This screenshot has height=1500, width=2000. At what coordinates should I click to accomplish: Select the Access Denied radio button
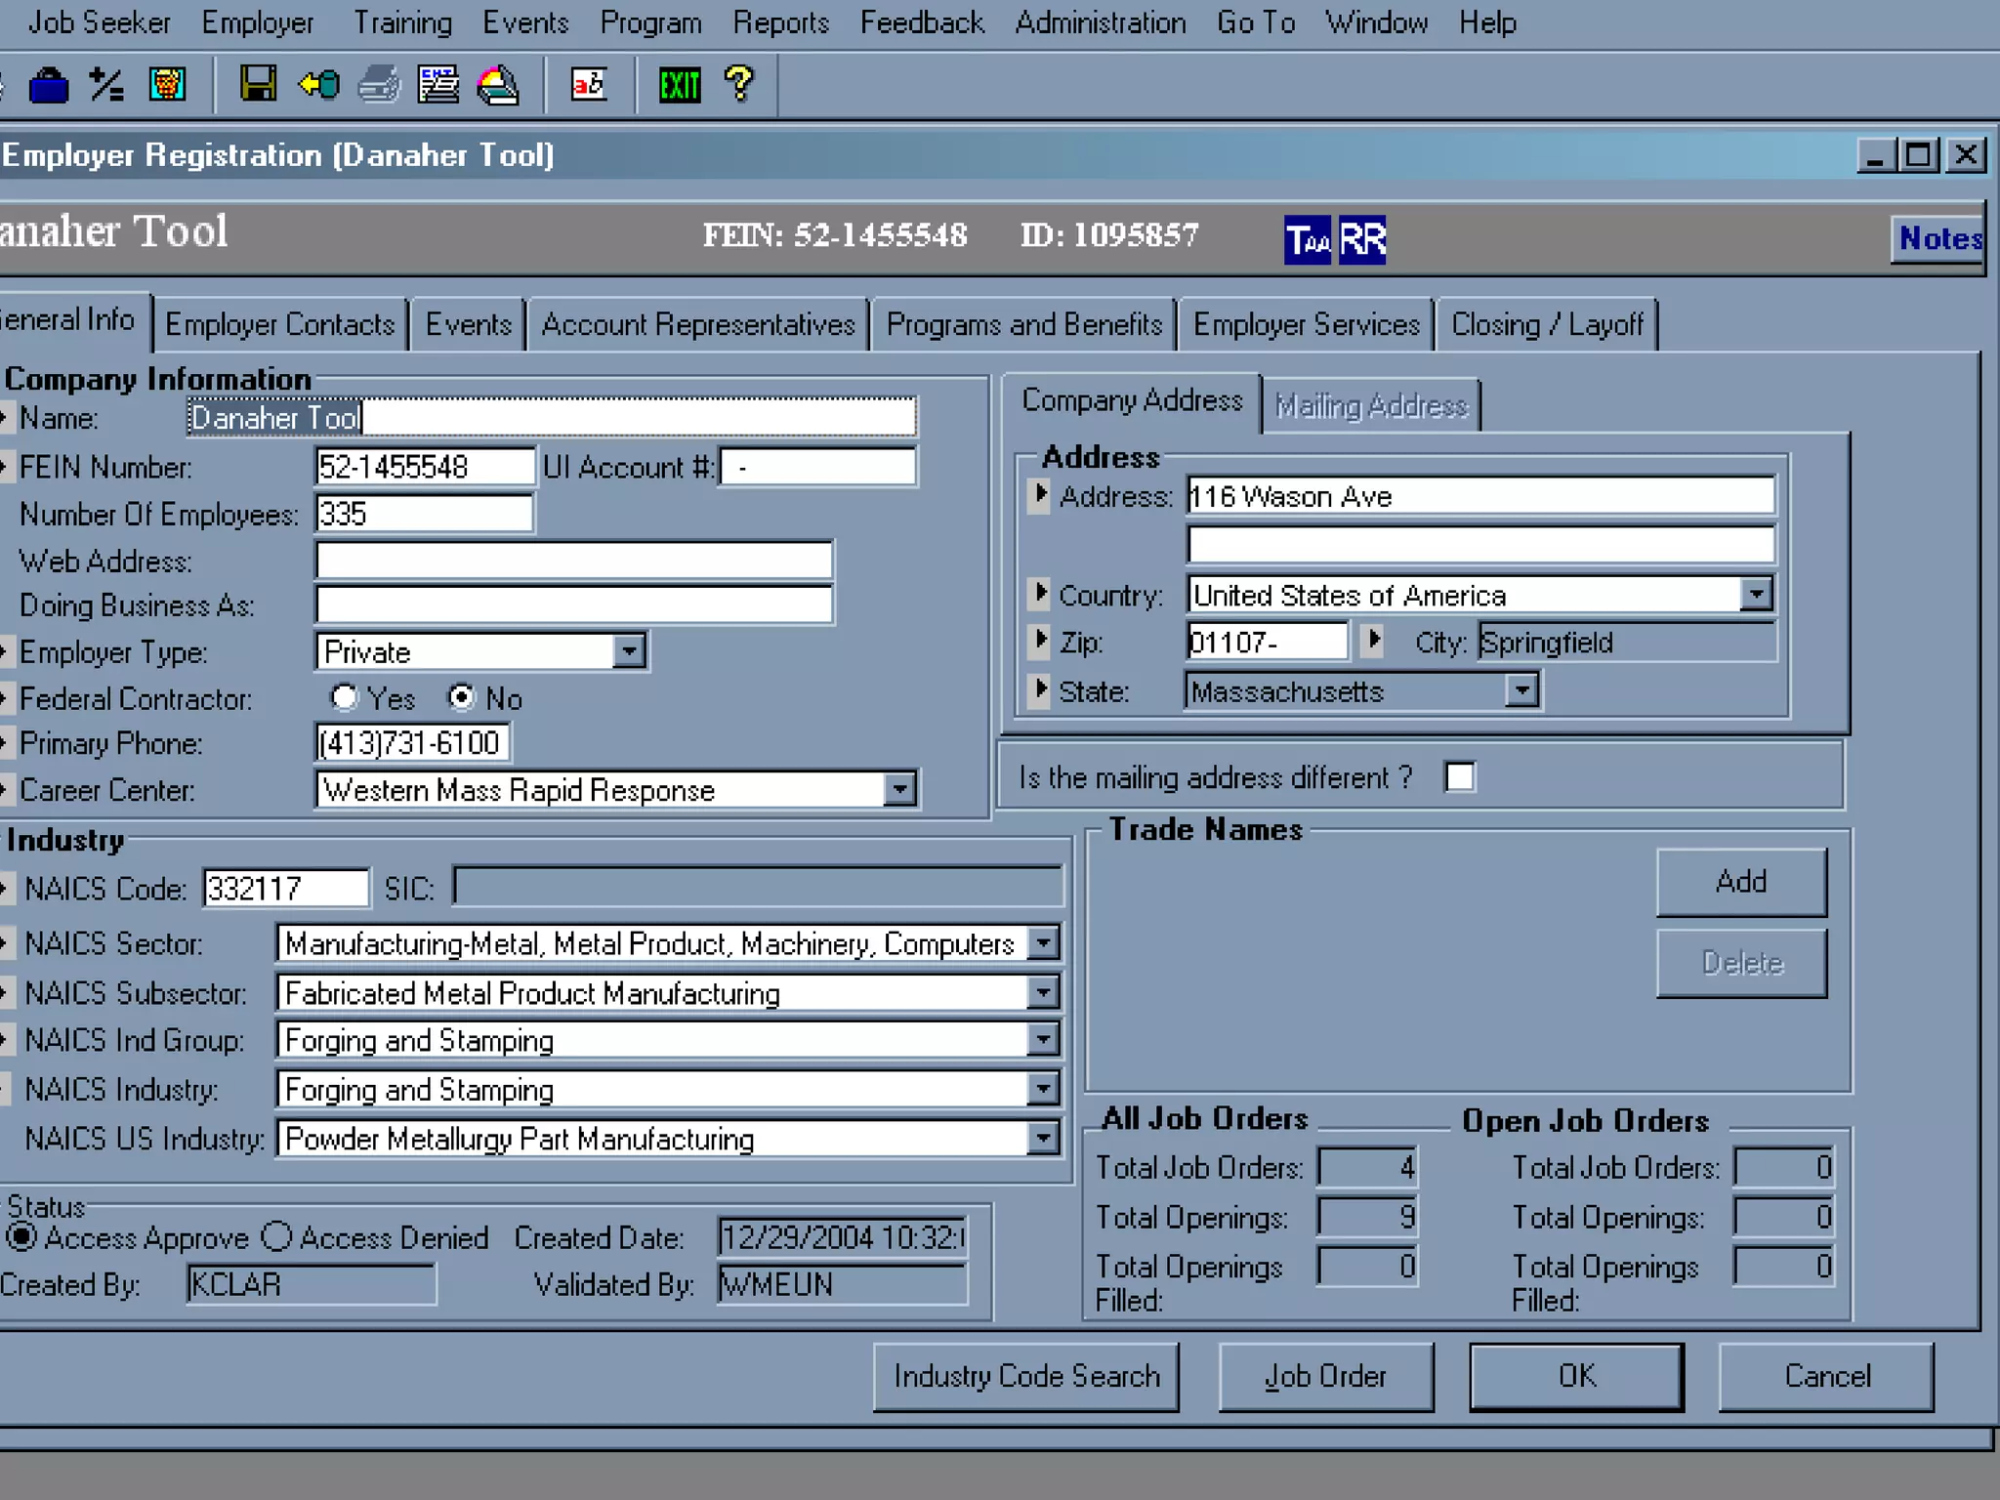coord(277,1236)
